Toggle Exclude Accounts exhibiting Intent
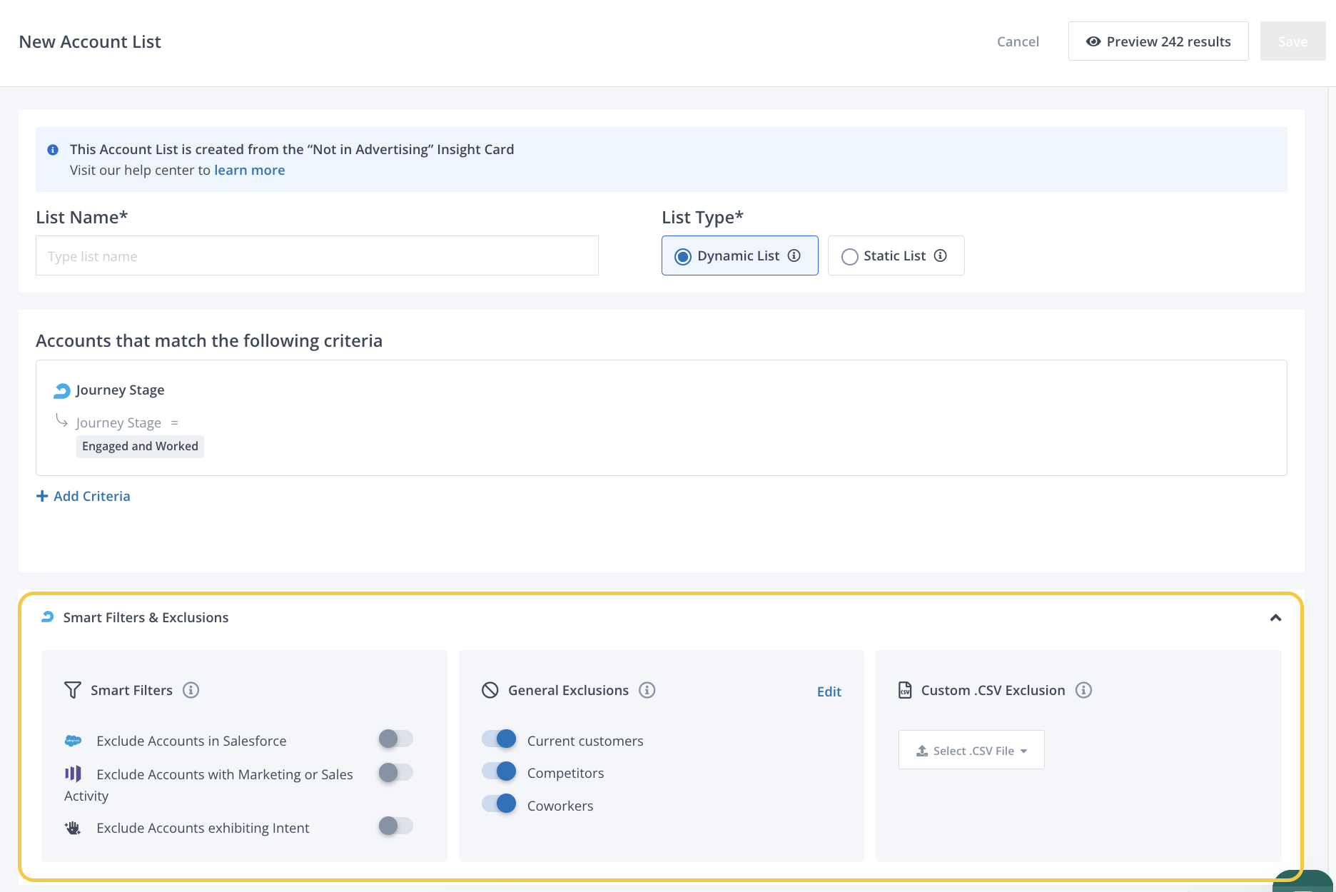Viewport: 1336px width, 892px height. (x=395, y=826)
